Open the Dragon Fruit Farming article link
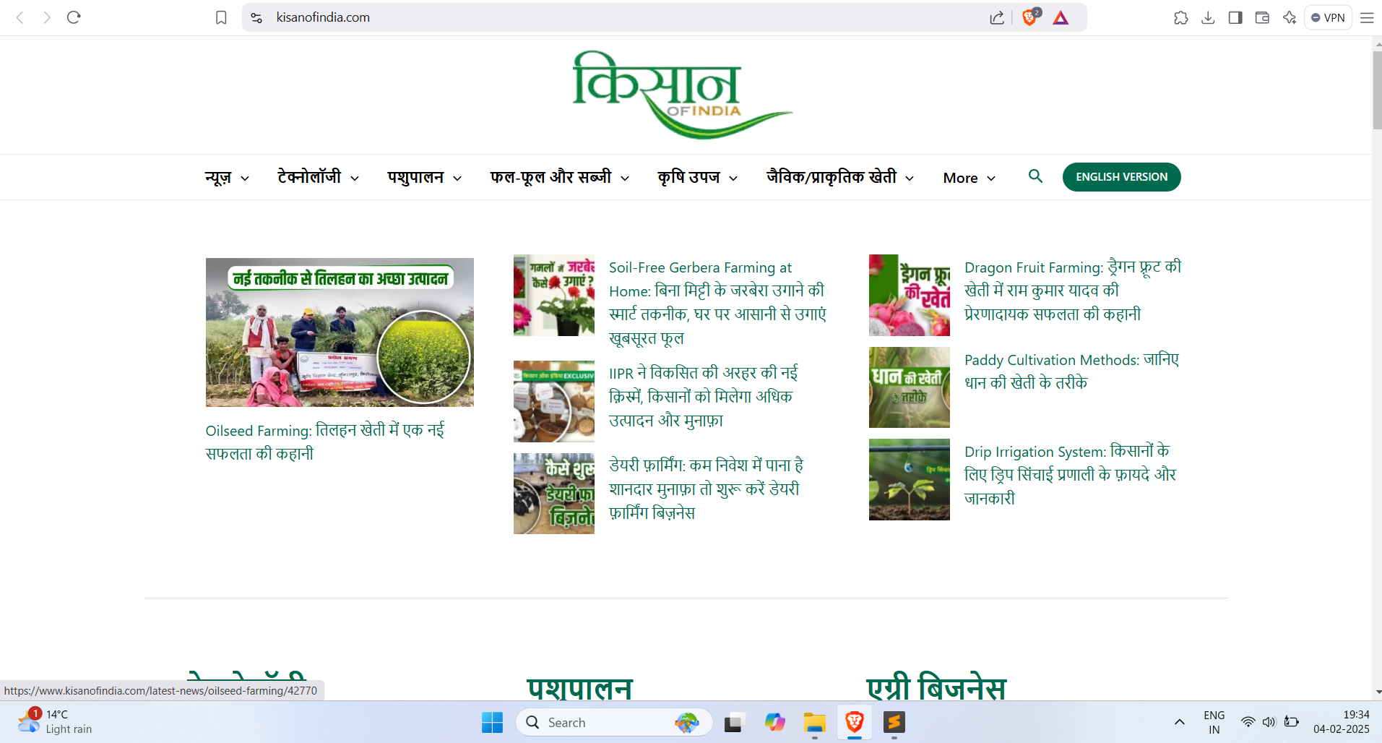The height and width of the screenshot is (743, 1382). coord(1072,291)
